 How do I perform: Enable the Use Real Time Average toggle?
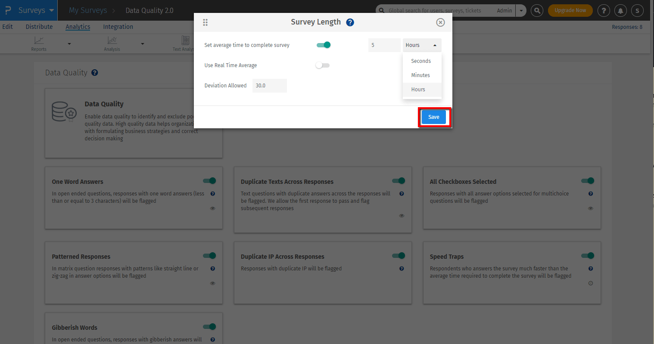click(x=322, y=65)
